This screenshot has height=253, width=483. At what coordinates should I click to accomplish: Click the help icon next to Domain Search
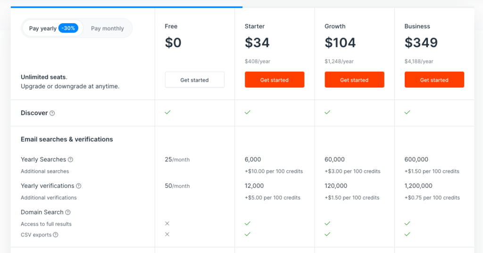pos(68,212)
